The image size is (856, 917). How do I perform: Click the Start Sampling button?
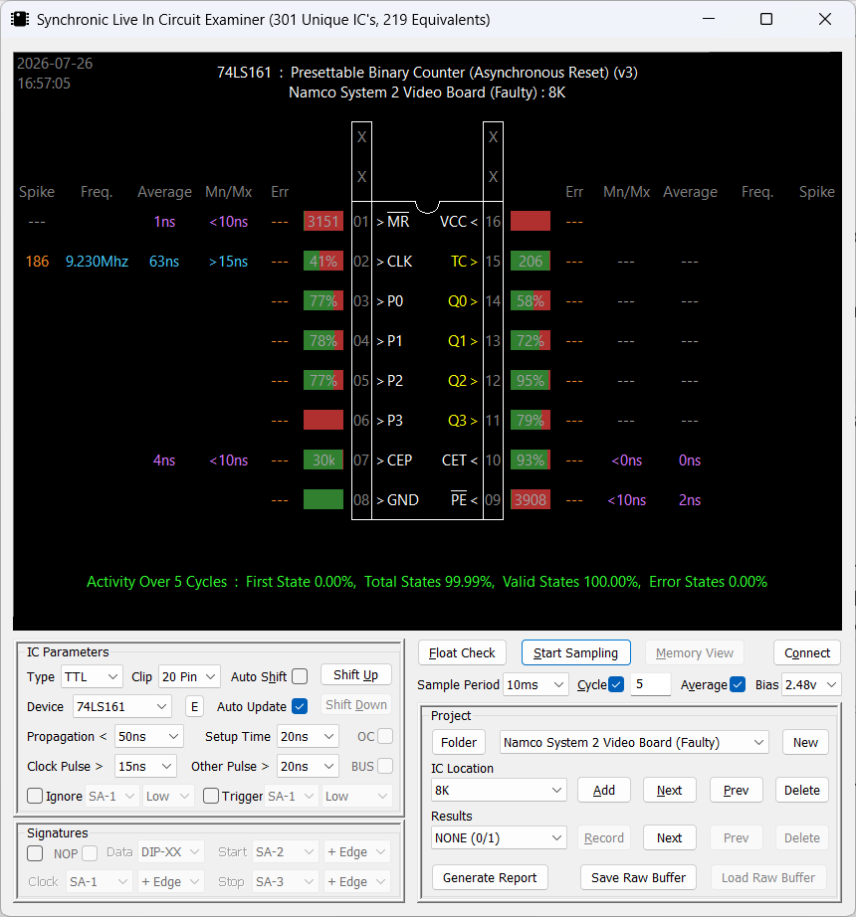point(575,652)
